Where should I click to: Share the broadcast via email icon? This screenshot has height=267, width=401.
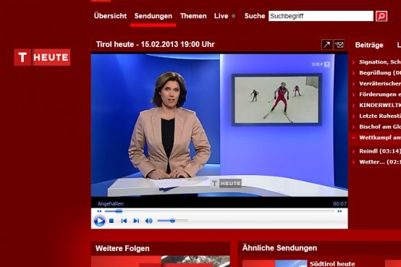point(339,45)
